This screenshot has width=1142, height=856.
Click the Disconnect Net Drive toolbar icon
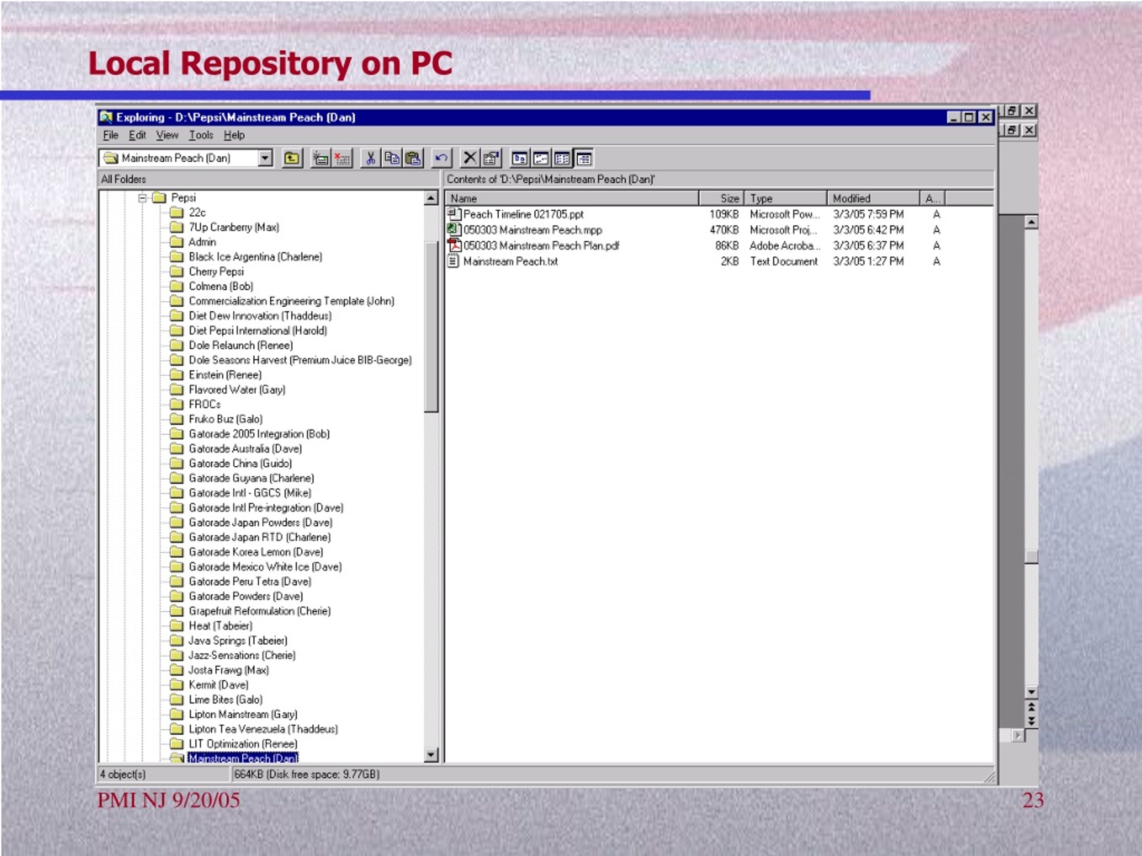pyautogui.click(x=342, y=158)
